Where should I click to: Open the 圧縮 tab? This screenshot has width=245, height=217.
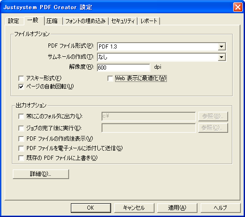click(53, 21)
